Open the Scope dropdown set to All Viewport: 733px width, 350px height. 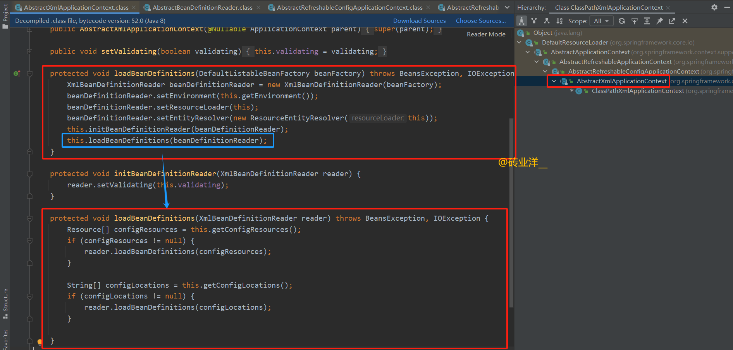pyautogui.click(x=601, y=21)
